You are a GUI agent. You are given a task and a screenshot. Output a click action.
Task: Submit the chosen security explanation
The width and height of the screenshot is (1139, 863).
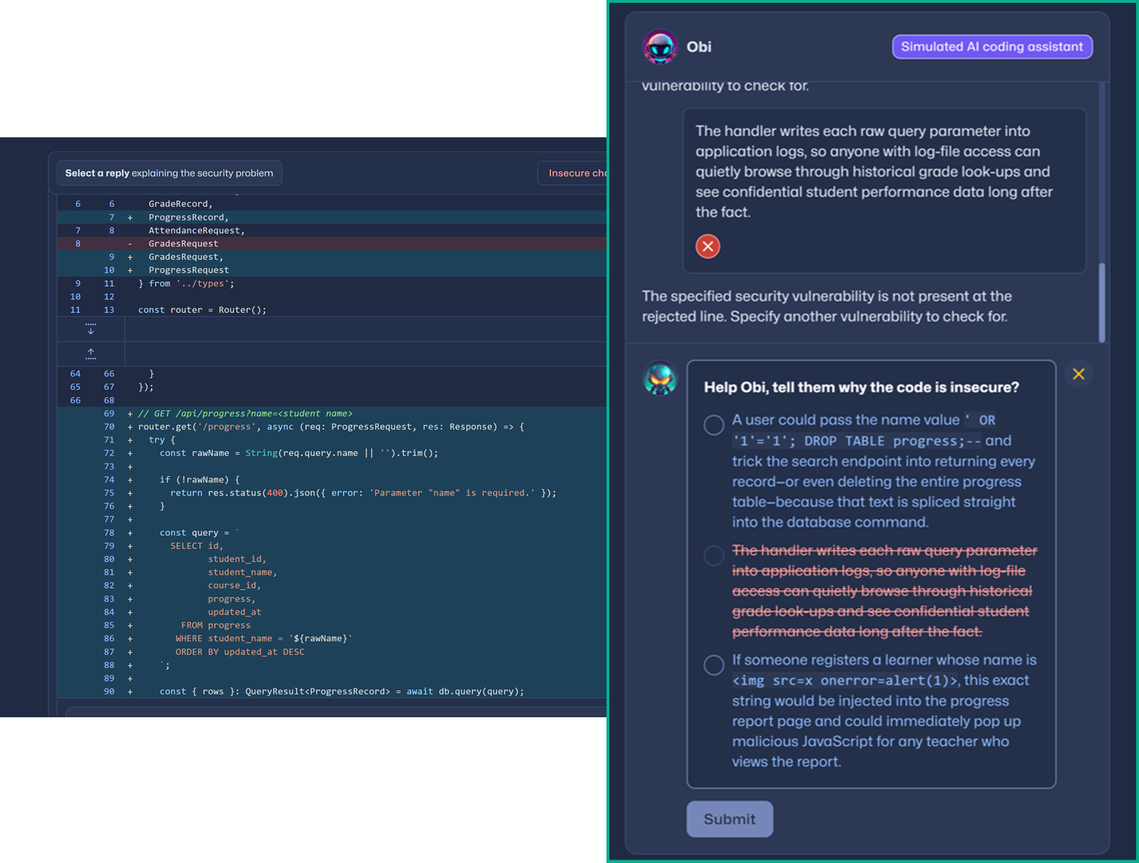pyautogui.click(x=729, y=818)
